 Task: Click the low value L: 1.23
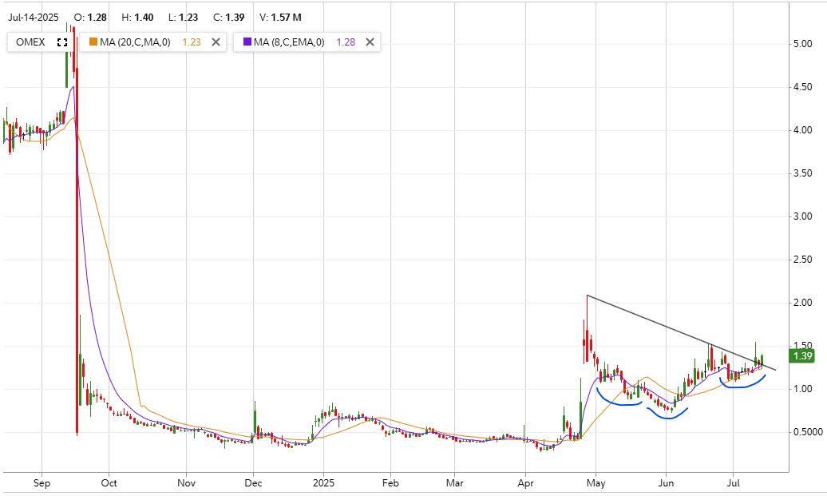pos(183,18)
